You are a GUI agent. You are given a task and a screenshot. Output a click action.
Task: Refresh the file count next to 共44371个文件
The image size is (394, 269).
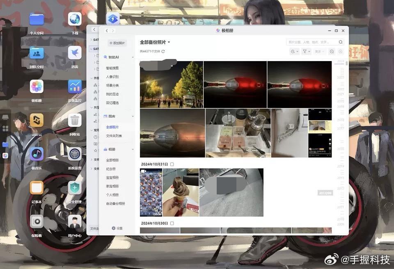coord(163,51)
